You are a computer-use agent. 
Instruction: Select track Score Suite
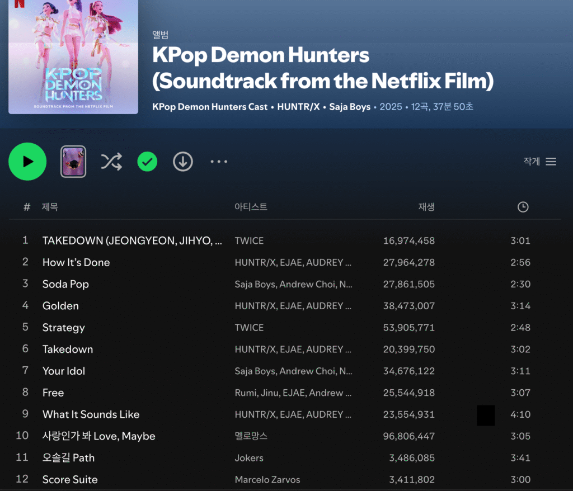pos(70,479)
